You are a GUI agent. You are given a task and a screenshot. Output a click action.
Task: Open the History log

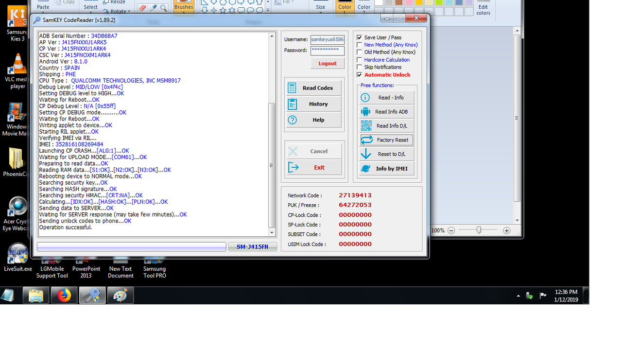(313, 104)
